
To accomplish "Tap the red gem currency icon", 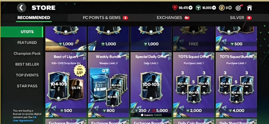I will pos(175,8).
